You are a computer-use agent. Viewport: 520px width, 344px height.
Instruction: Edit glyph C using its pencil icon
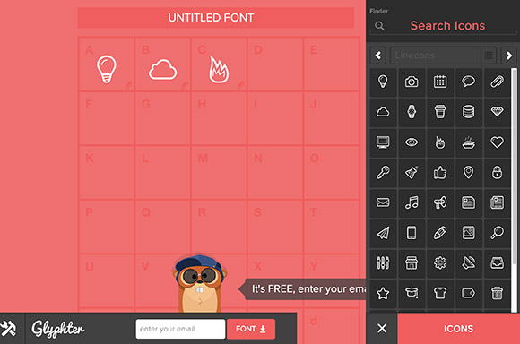coord(241,85)
